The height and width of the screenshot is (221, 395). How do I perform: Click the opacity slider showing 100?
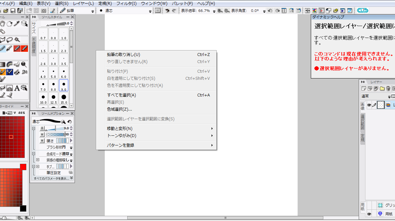(57, 134)
